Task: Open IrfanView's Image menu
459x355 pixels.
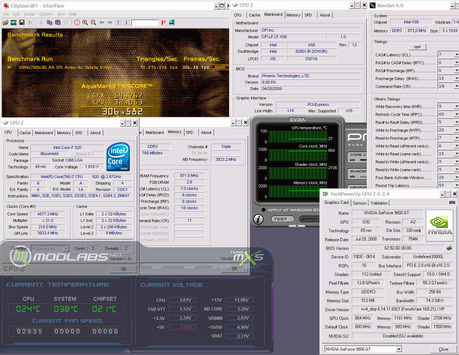Action: click(29, 14)
